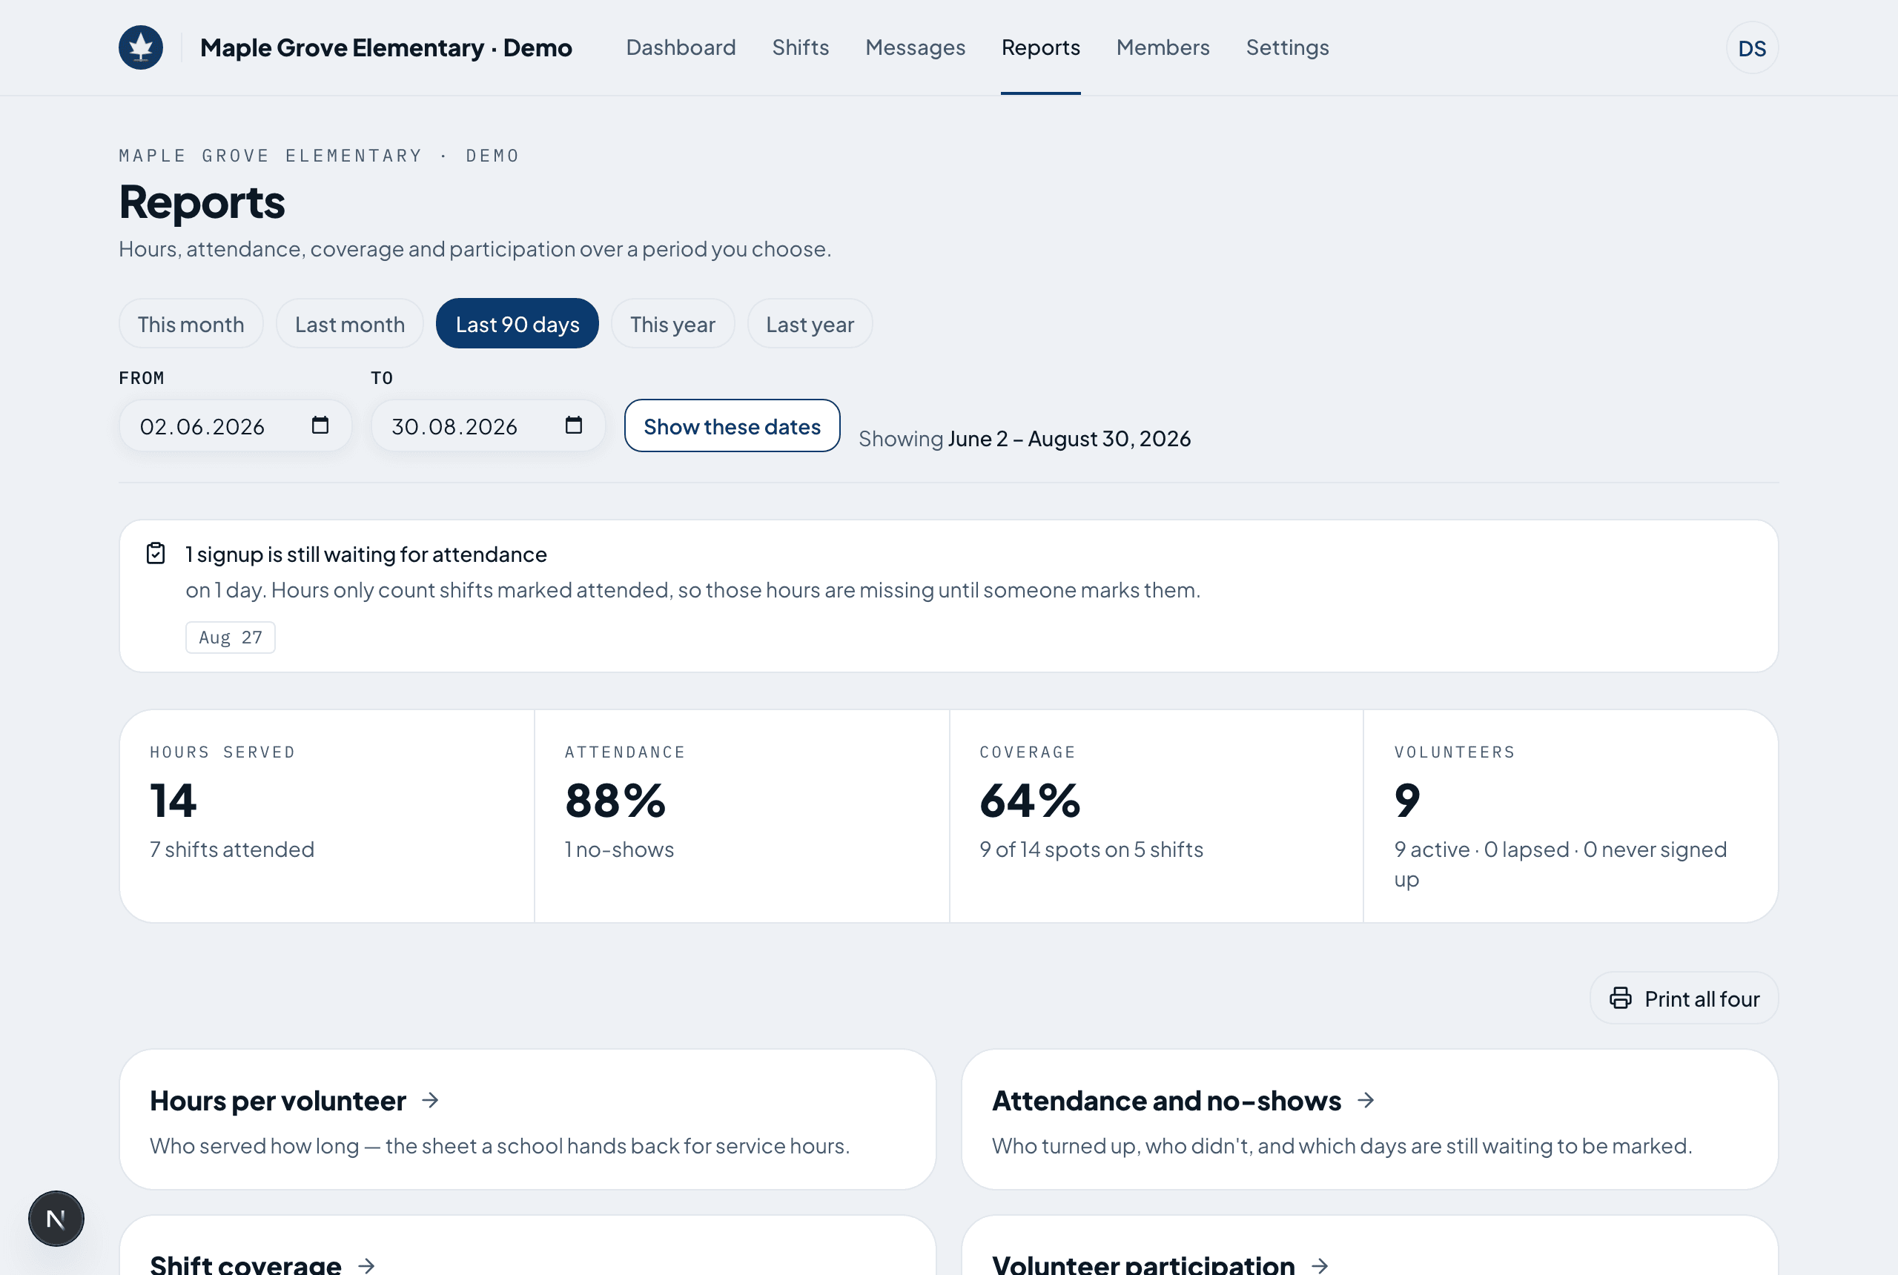Select the Last 90 days preset
Image resolution: width=1898 pixels, height=1275 pixels.
[518, 324]
